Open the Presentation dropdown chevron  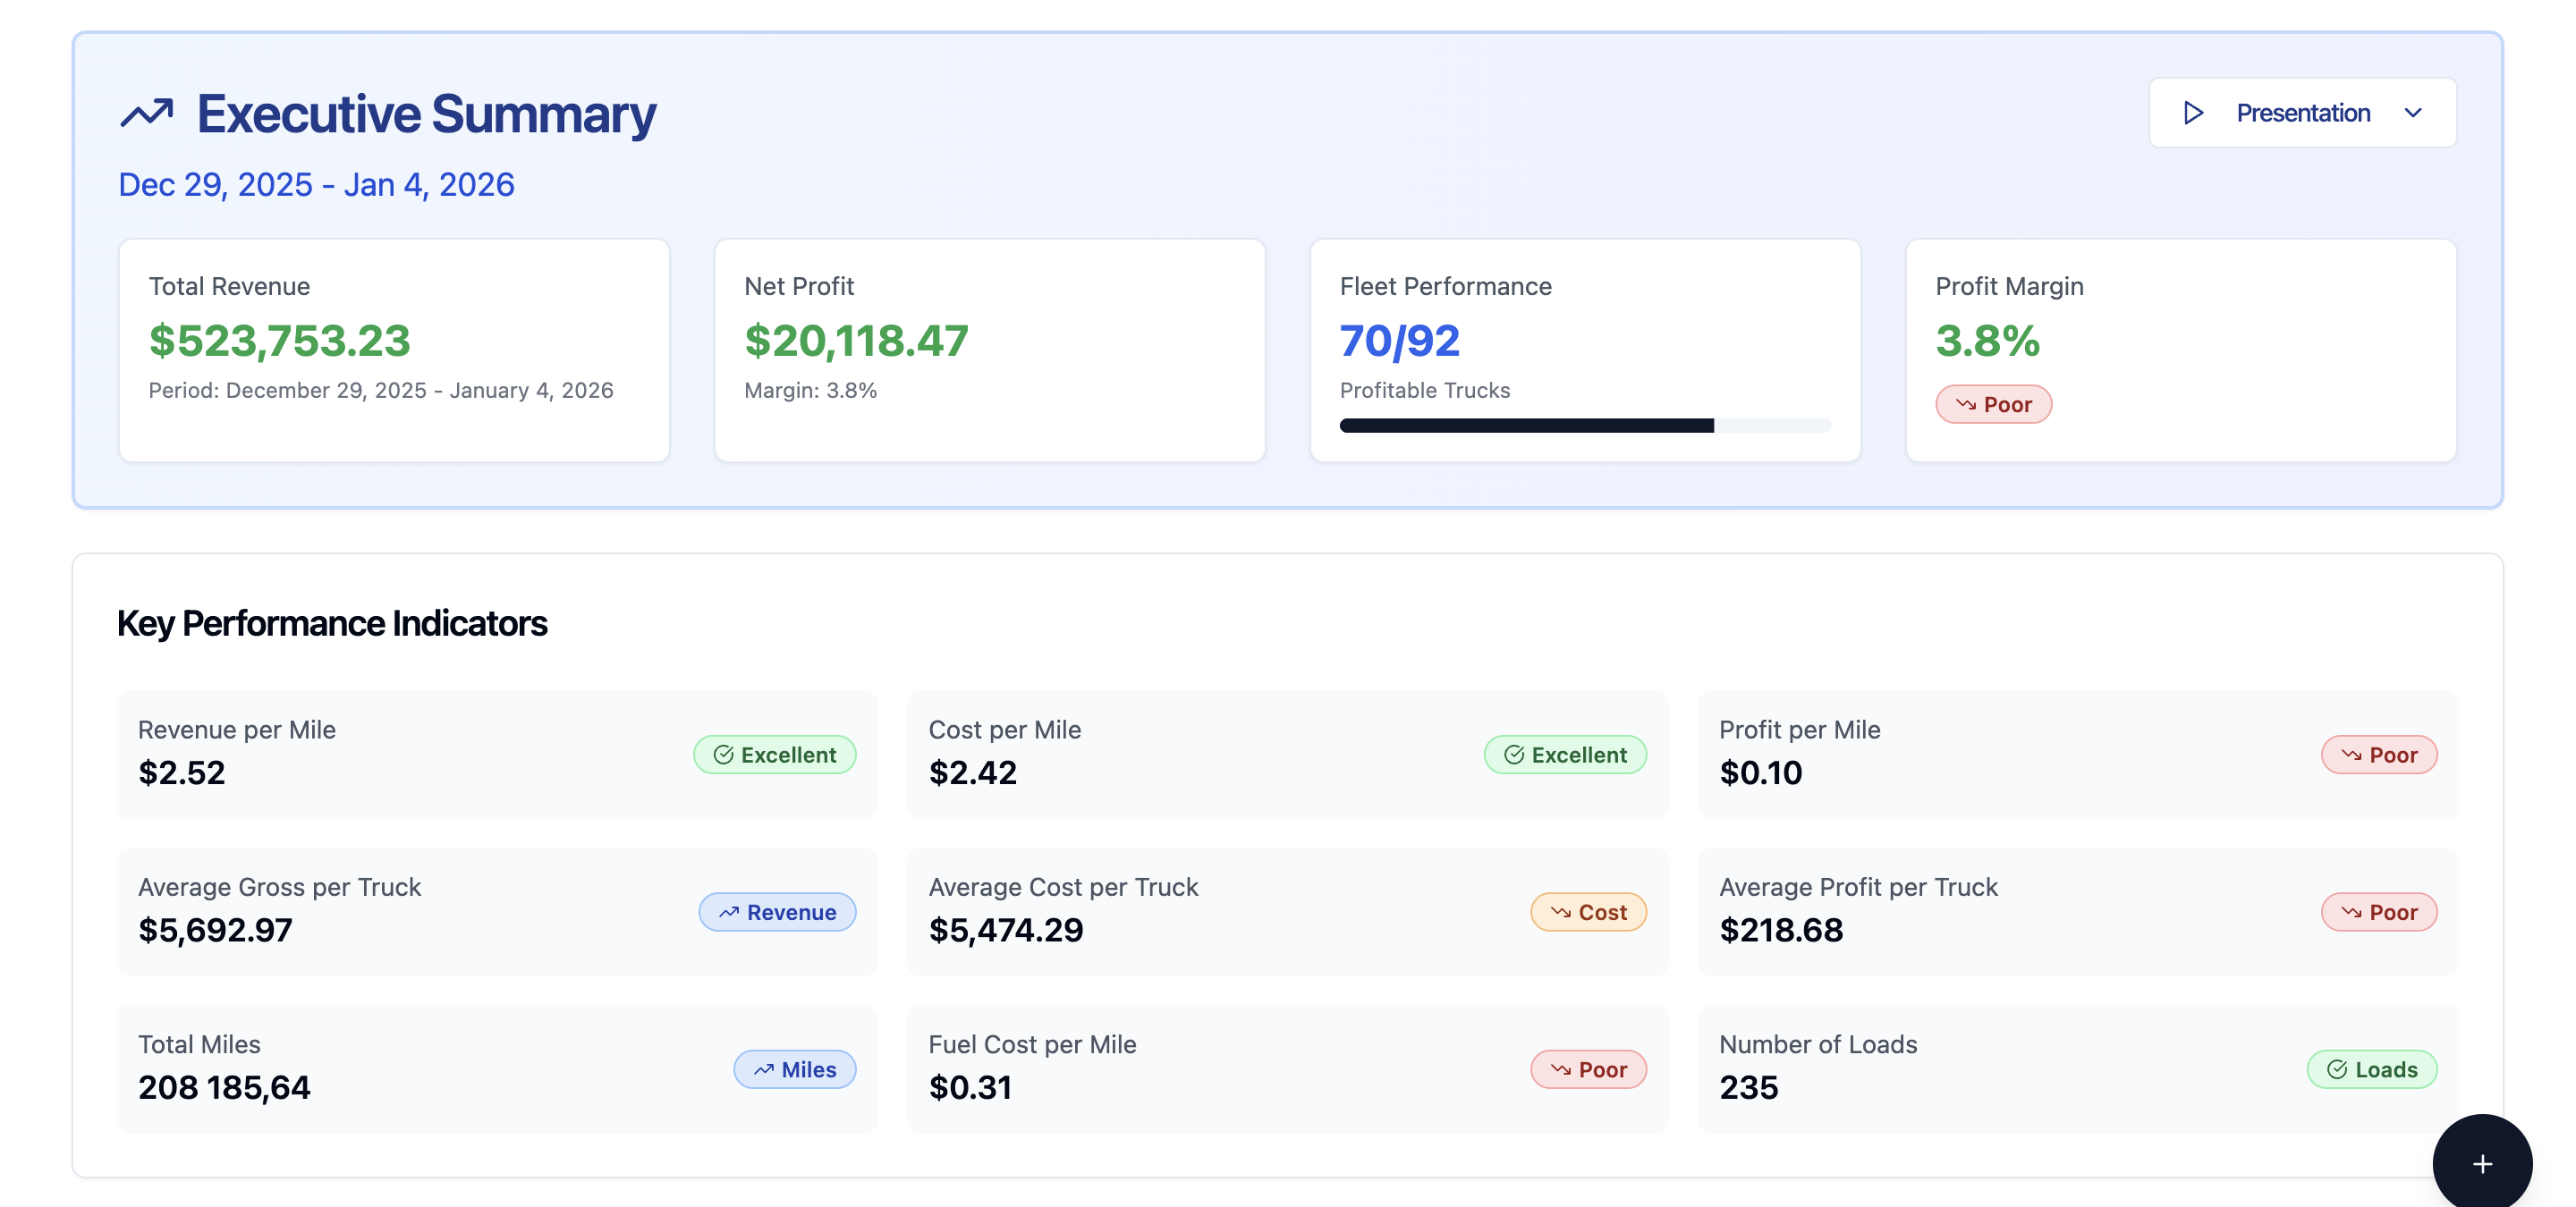2413,112
